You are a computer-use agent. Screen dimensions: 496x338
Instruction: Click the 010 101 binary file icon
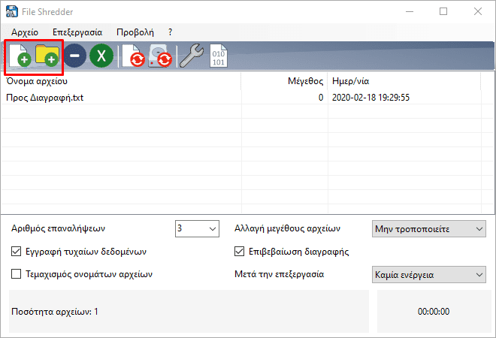219,56
